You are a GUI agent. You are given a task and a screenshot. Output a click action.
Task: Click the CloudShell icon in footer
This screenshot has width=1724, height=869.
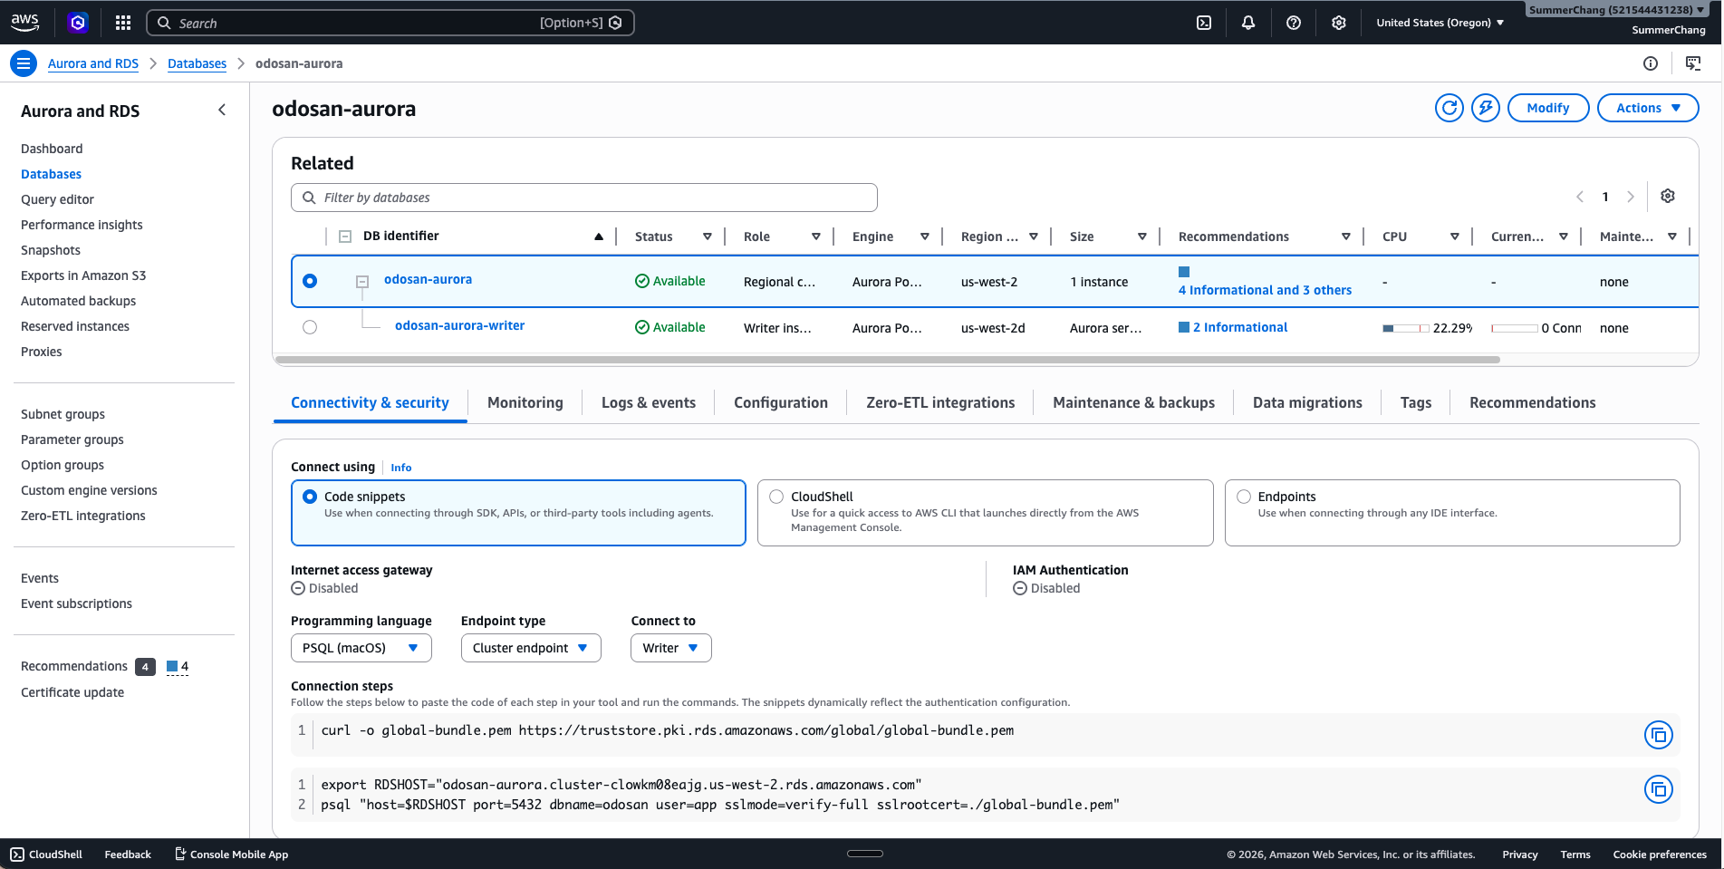(17, 855)
